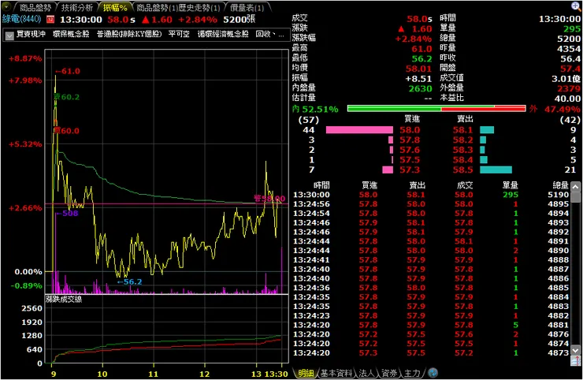
Task: Click the 普通股(排除KY個股) tag
Action: pyautogui.click(x=129, y=34)
